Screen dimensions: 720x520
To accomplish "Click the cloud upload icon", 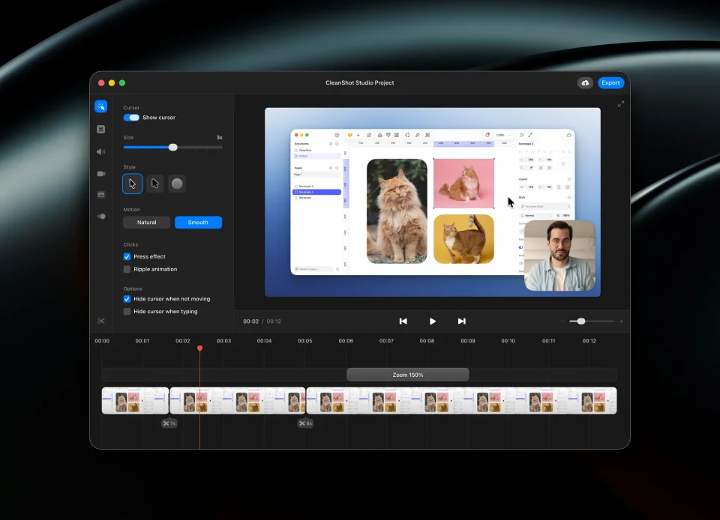I will coord(585,83).
